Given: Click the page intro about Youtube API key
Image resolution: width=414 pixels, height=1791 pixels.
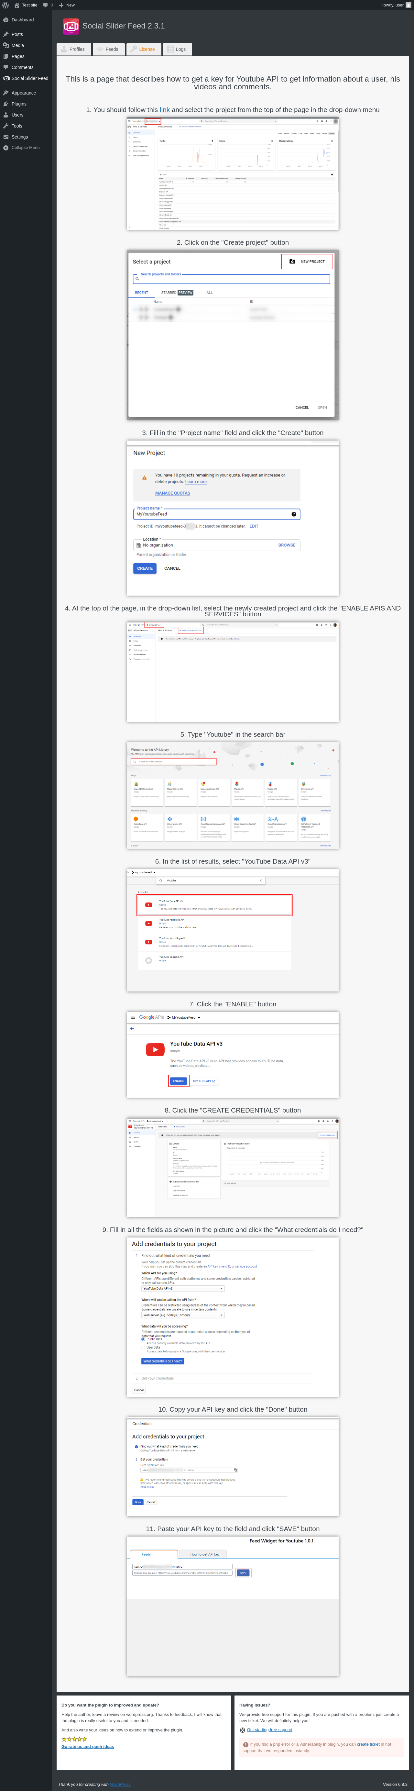Looking at the screenshot, I should point(233,83).
